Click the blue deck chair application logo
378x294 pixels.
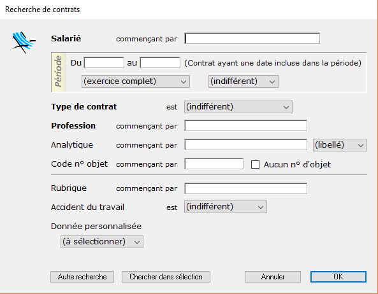tap(24, 43)
